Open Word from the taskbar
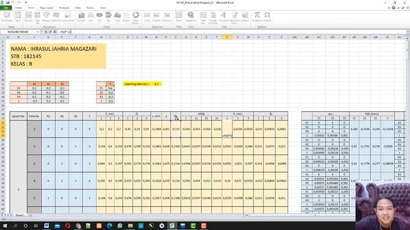Image resolution: width=410 pixels, height=230 pixels. [47, 226]
